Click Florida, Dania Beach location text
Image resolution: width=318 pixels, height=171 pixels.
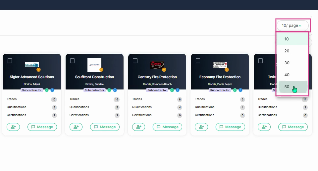pyautogui.click(x=220, y=84)
